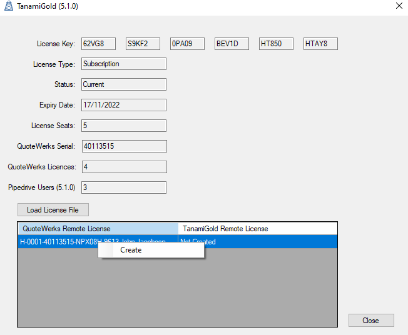Image resolution: width=408 pixels, height=335 pixels.
Task: Click the License Type field showing Subscription
Action: click(124, 64)
